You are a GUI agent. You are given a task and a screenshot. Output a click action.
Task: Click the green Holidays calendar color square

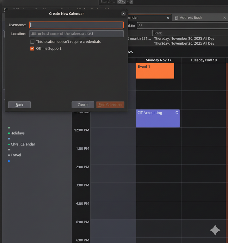click(x=9, y=133)
